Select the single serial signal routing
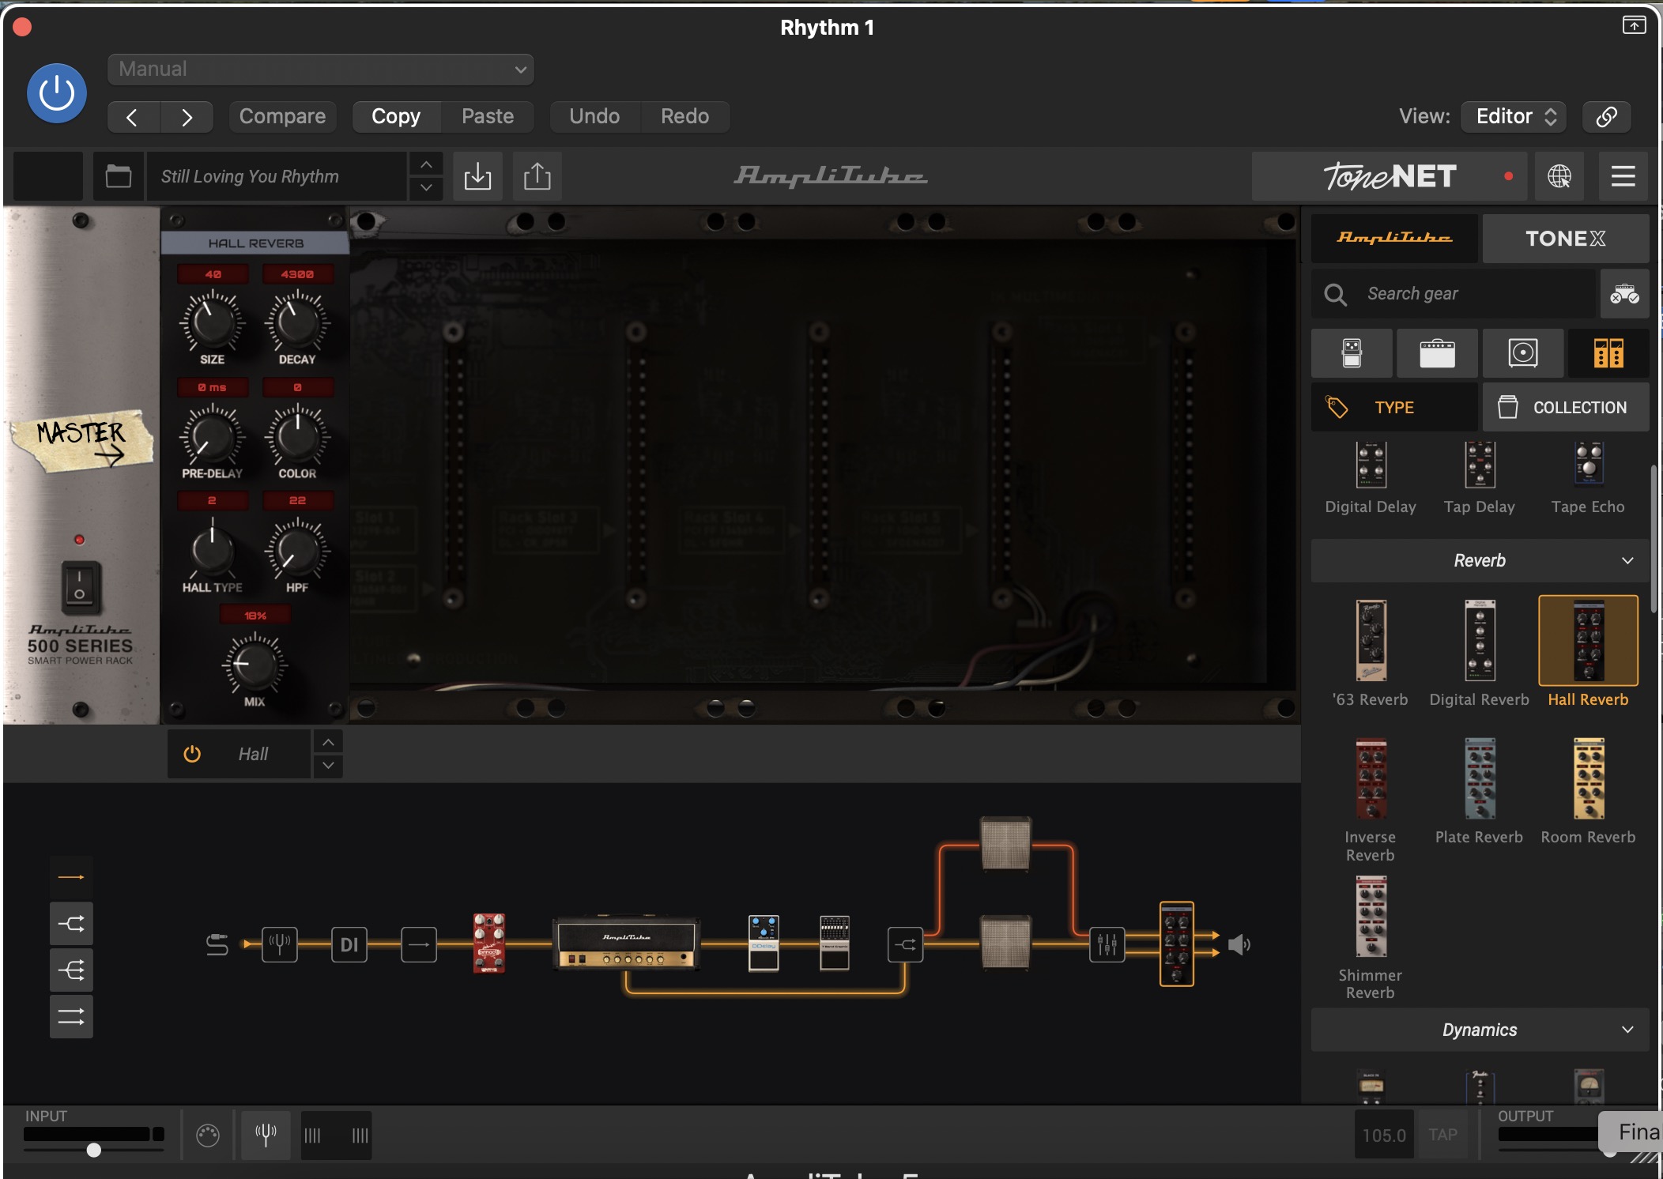The width and height of the screenshot is (1663, 1179). click(x=71, y=877)
